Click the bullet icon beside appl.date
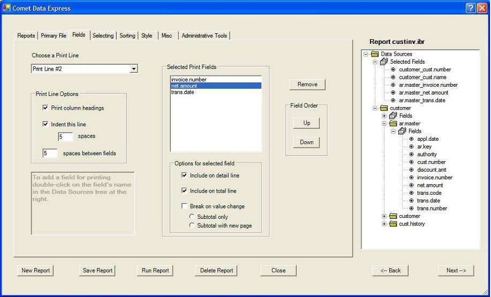The image size is (491, 297). (411, 139)
